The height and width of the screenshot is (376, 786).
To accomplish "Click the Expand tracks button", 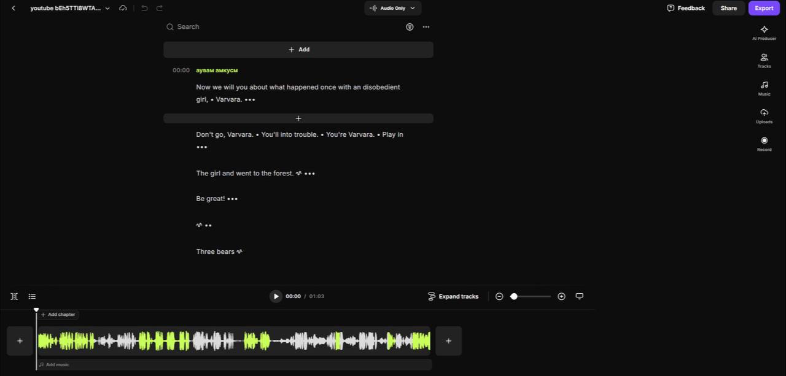I will 453,296.
